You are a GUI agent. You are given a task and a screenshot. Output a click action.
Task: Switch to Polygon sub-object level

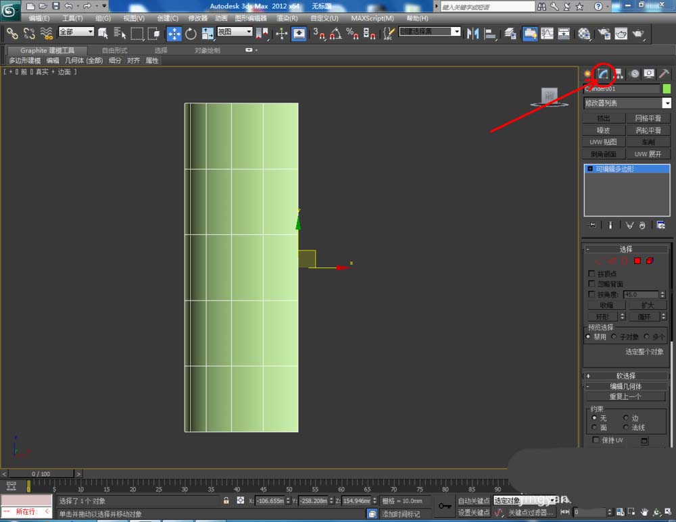(x=637, y=261)
